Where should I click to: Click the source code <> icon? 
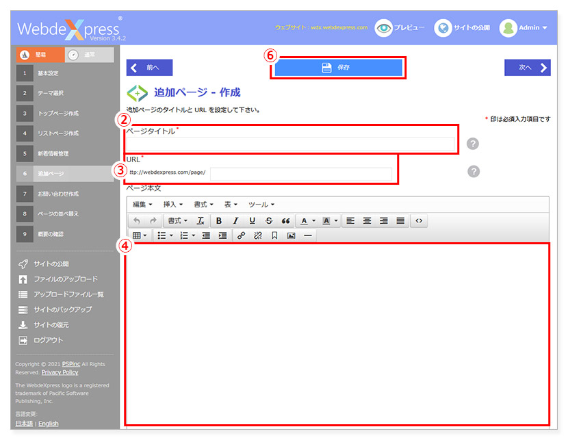pos(419,221)
